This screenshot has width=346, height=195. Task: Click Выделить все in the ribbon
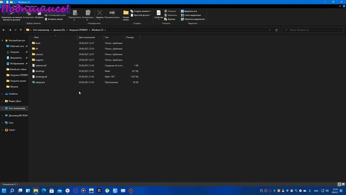click(189, 11)
